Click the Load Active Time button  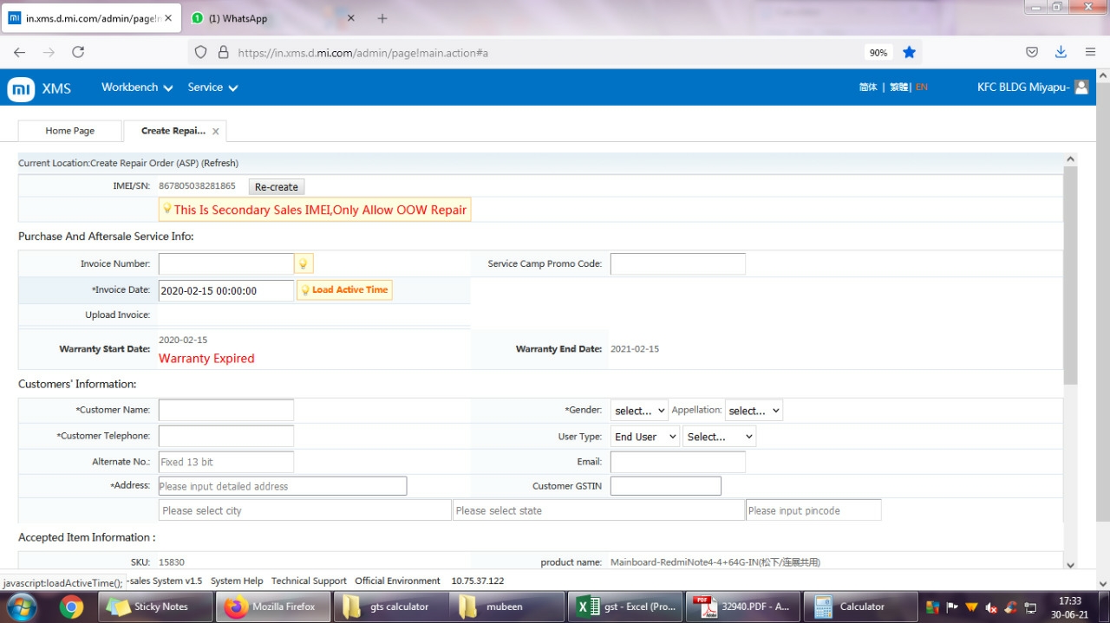click(x=344, y=290)
